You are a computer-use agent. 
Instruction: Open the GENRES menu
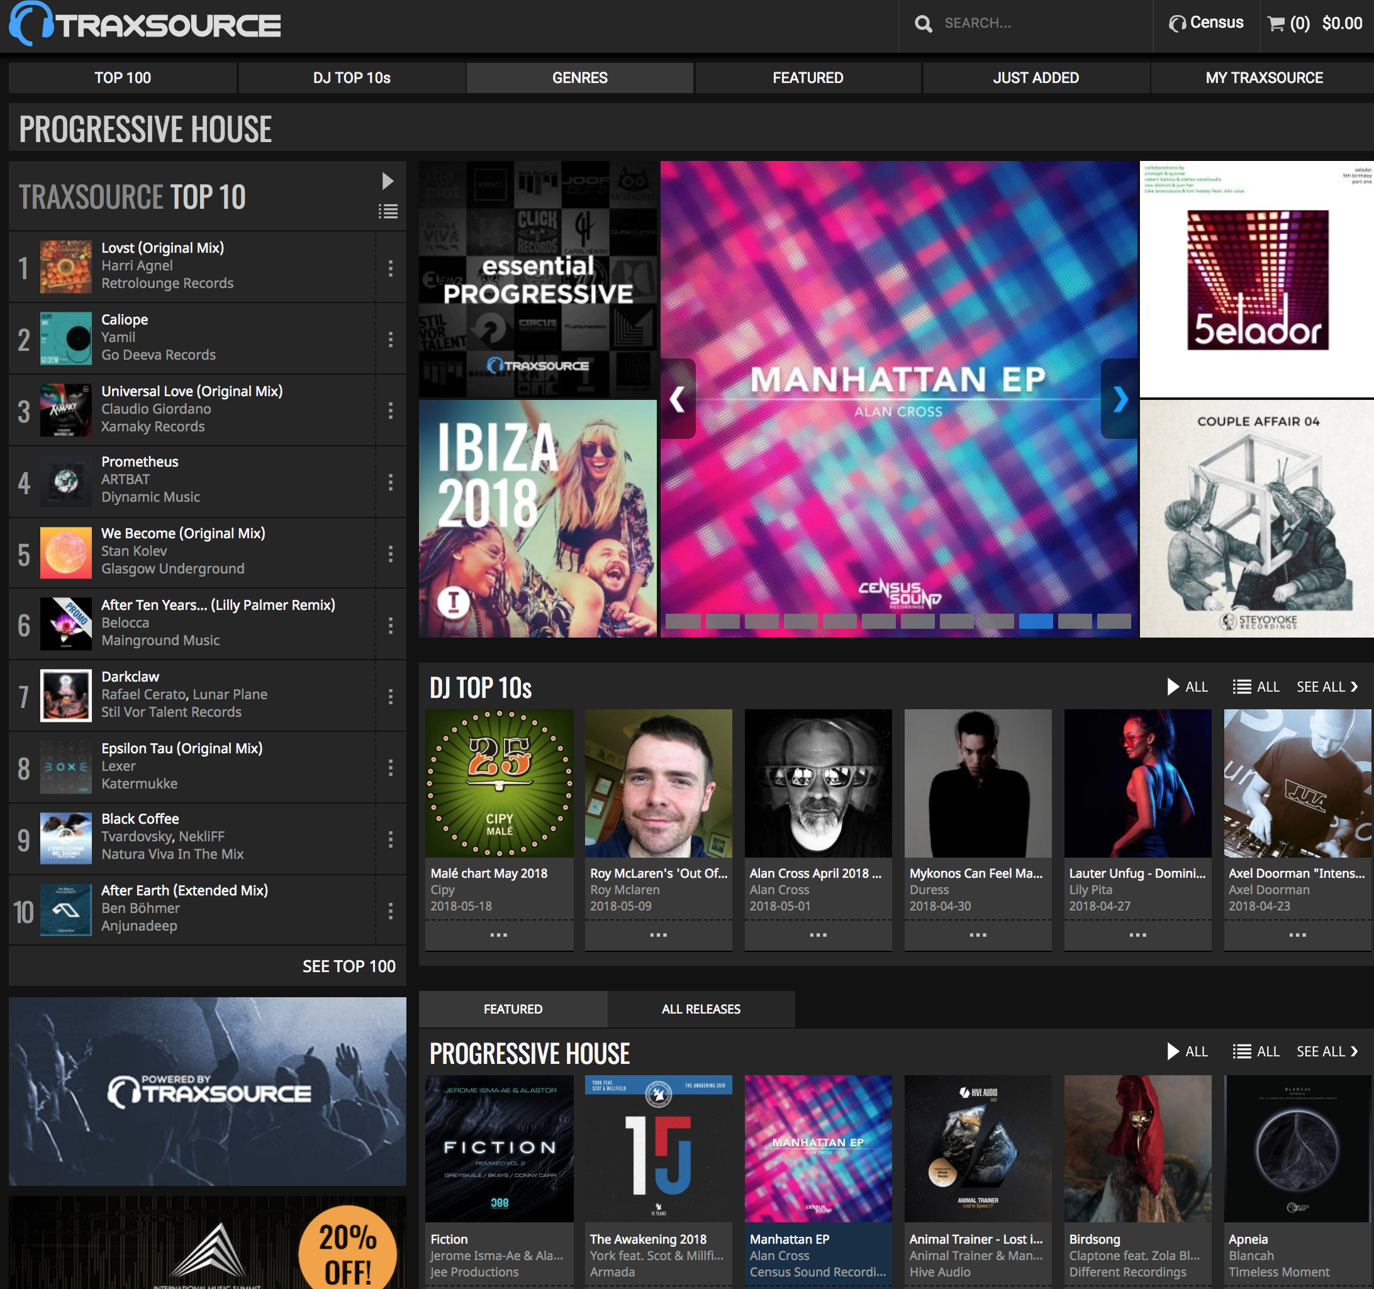point(580,78)
